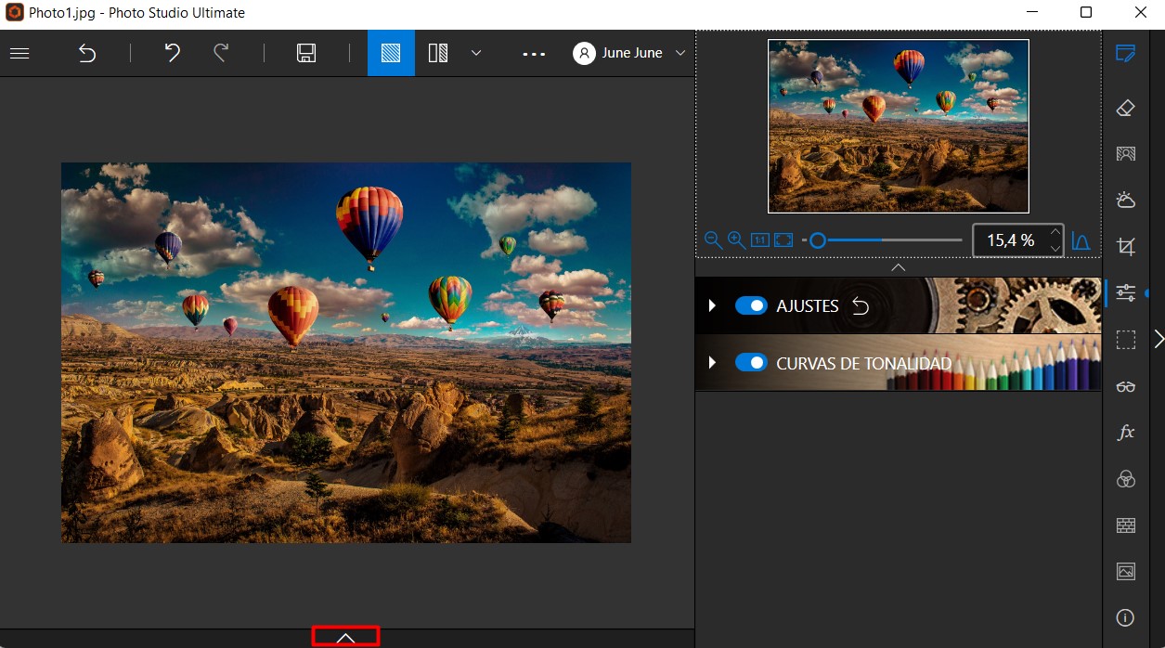This screenshot has height=648, width=1165.
Task: Open the edit notes tool at sidebar top
Action: 1126,53
